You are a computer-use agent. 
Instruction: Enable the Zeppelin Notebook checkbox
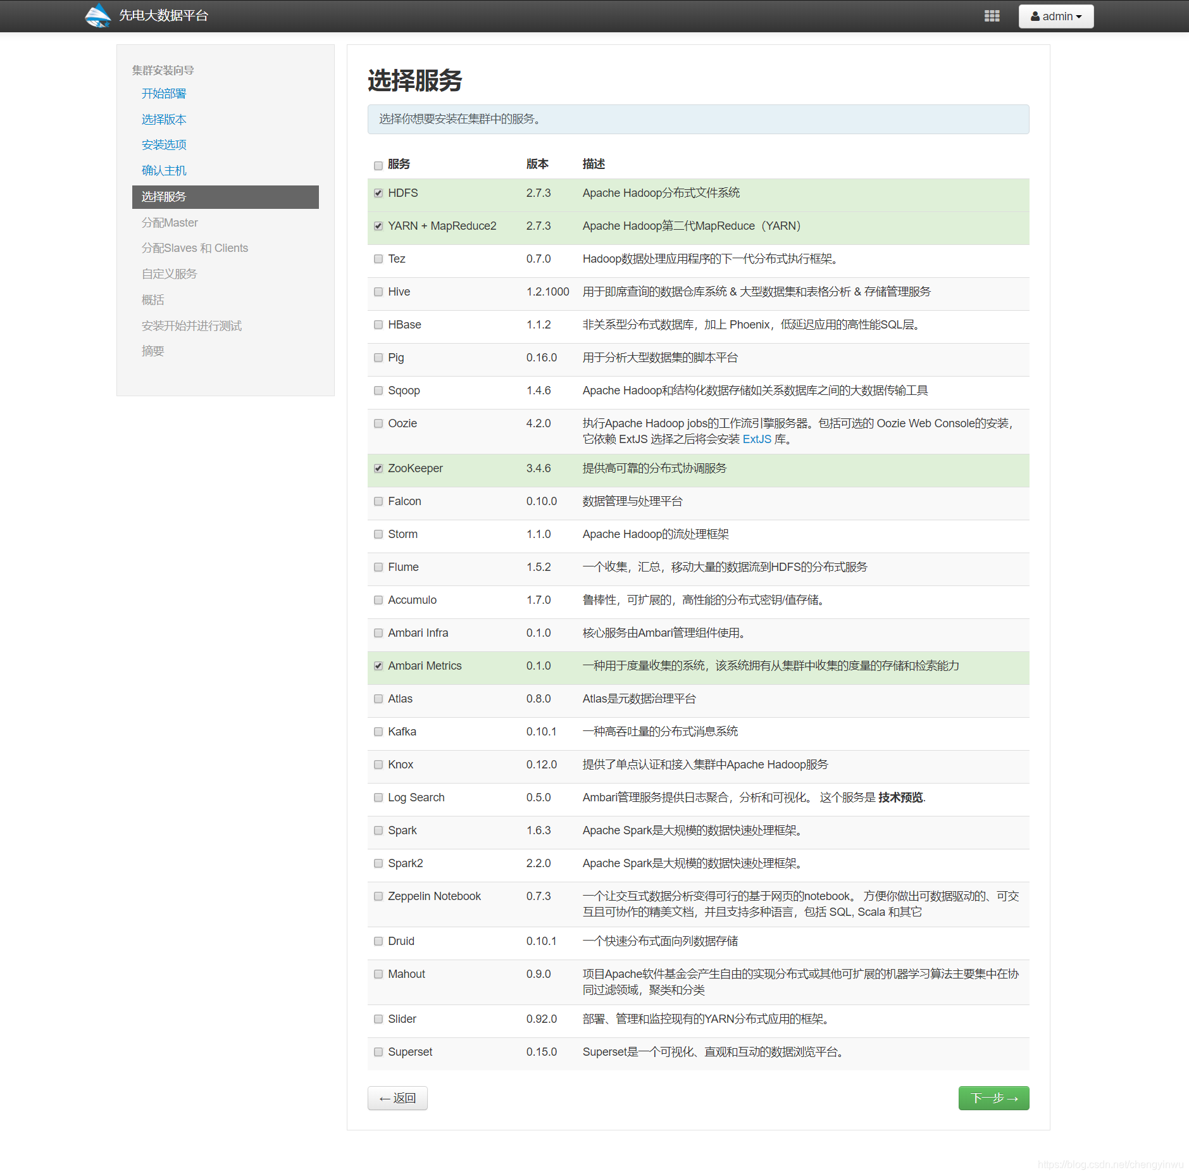click(378, 896)
